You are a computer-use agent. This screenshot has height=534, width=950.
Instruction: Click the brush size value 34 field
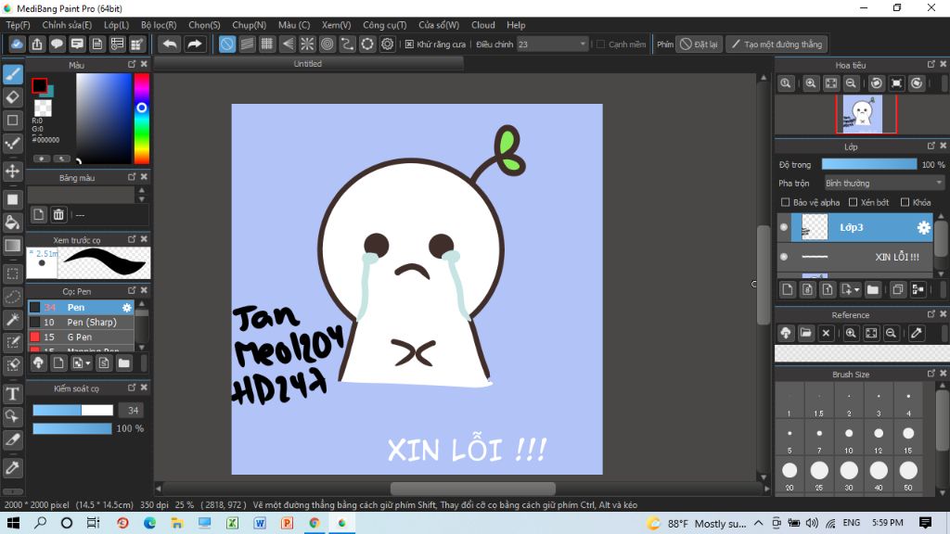click(133, 411)
